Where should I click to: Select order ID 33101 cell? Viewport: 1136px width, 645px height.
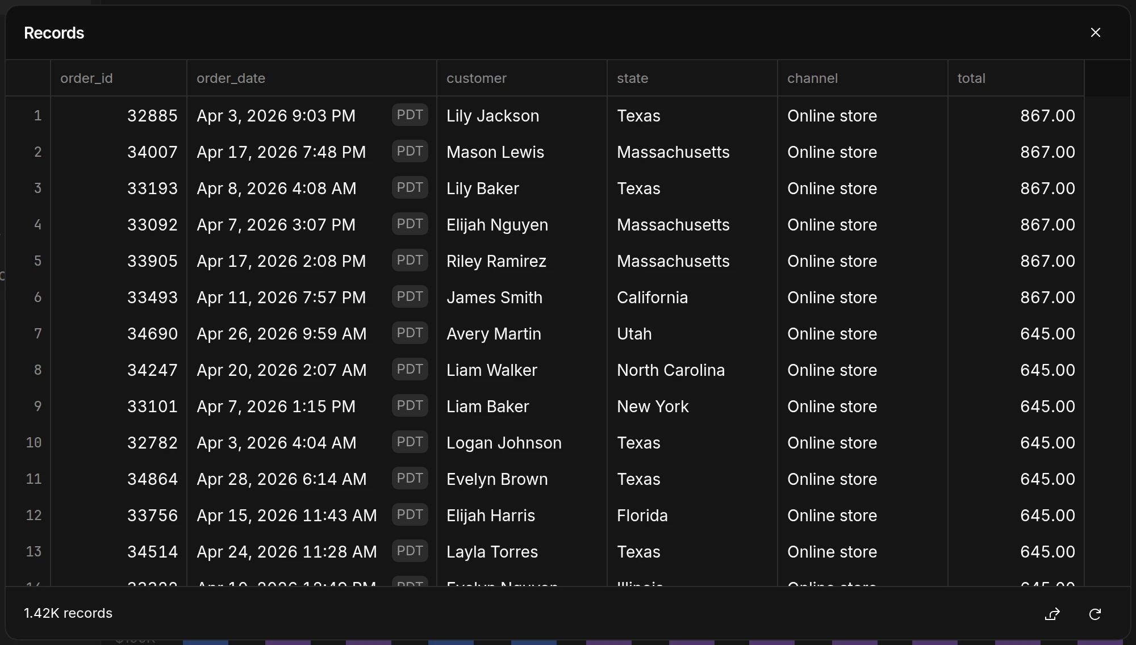[x=119, y=406]
